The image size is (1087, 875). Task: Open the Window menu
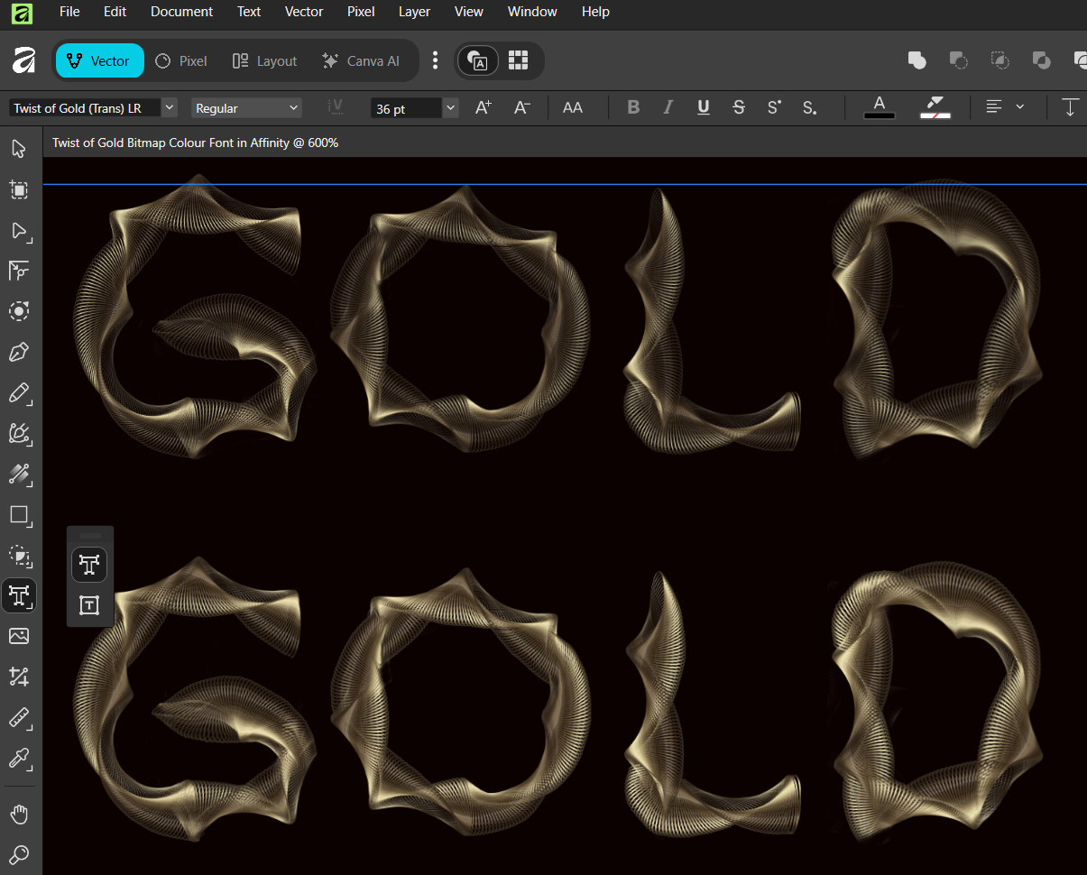pos(532,12)
